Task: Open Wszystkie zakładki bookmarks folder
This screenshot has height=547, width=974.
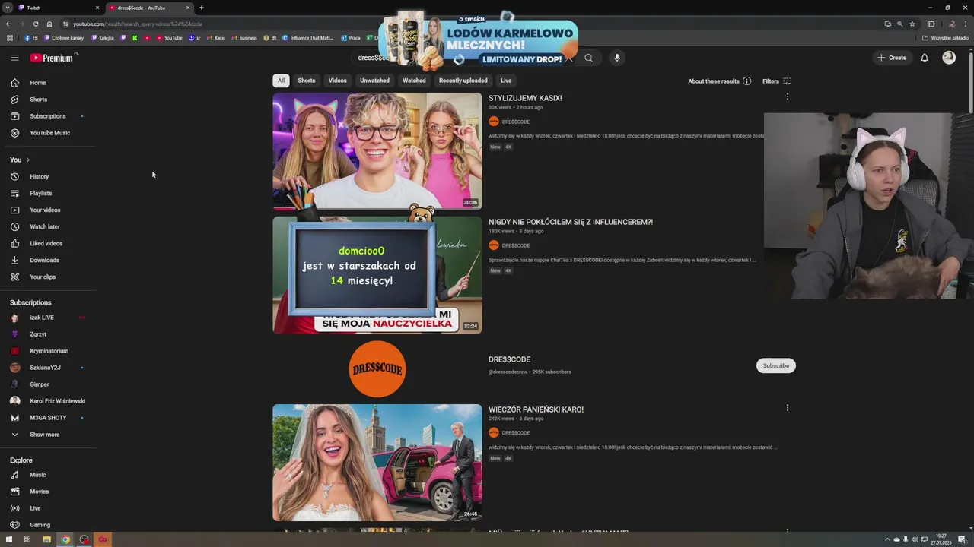Action: point(946,38)
